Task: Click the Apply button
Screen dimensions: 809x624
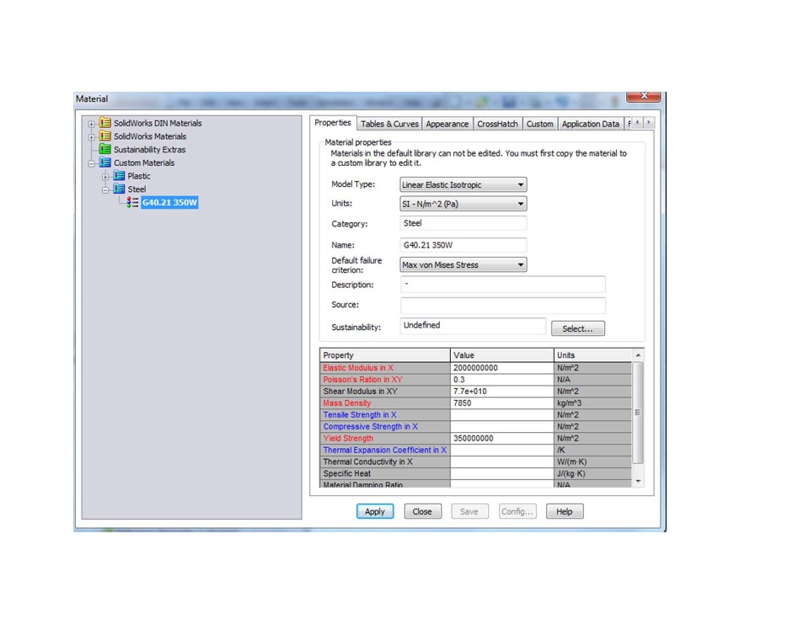Action: click(x=375, y=511)
